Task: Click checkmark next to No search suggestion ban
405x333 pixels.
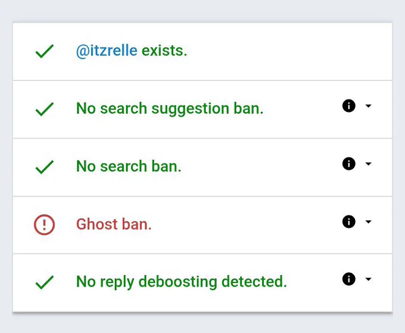Action: (x=45, y=109)
